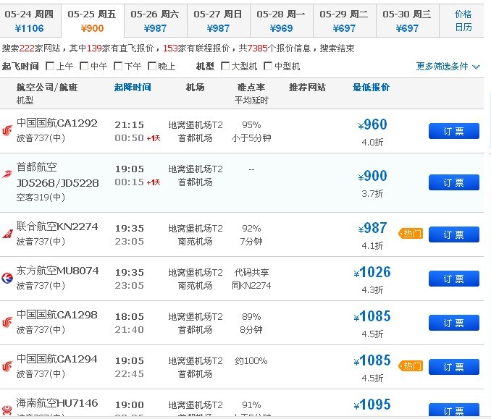This screenshot has height=419, width=491.
Task: Click the ¥1085 price for CA1298
Action: pyautogui.click(x=372, y=316)
